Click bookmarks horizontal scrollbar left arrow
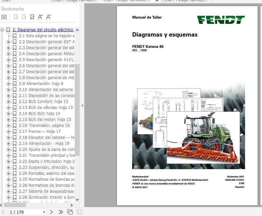The image size is (262, 216). point(1,205)
